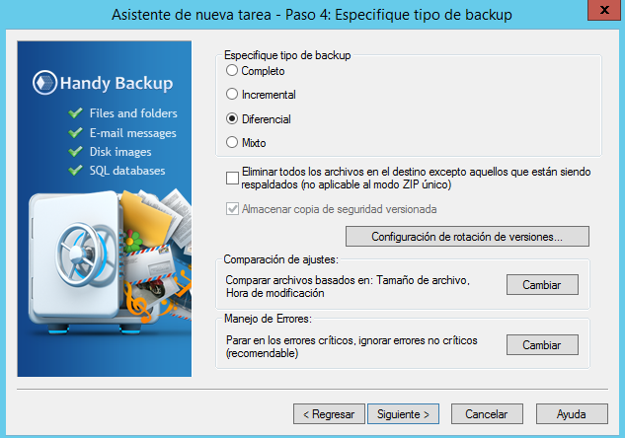
Task: Click the Handy Backup logo icon
Action: click(x=42, y=83)
